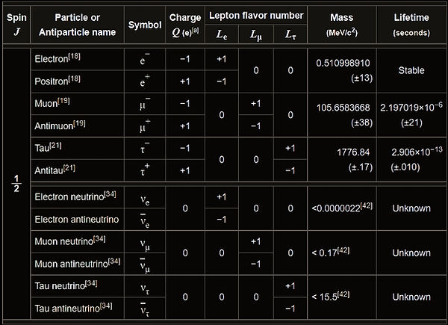448x325 pixels.
Task: Open footnote [a] in Charge header
Action: [x=195, y=31]
